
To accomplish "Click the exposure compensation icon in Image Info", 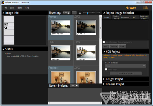I will click(x=5, y=28).
